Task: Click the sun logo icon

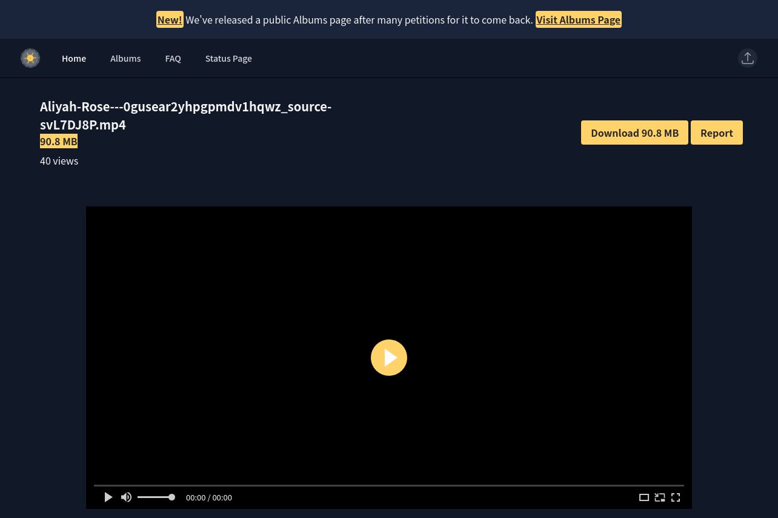Action: [x=30, y=58]
